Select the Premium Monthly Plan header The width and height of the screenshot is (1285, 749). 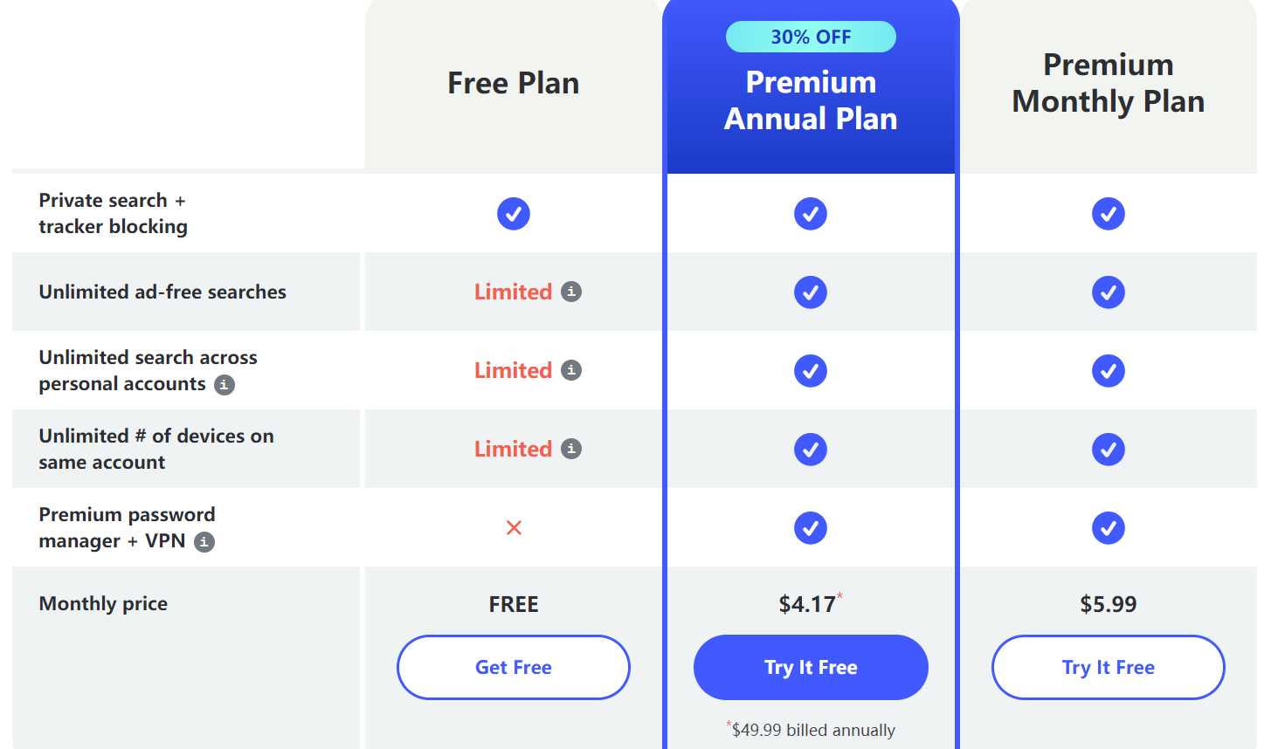pos(1108,83)
